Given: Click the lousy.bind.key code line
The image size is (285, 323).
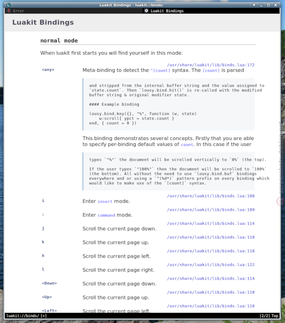Looking at the screenshot, I should (142, 114).
